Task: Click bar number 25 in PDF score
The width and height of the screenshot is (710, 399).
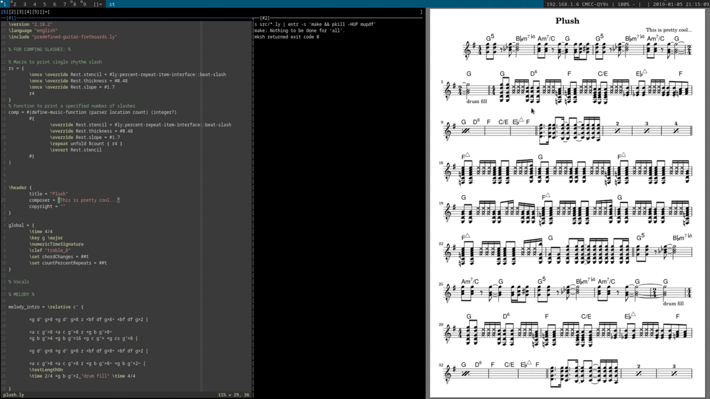Action: pyautogui.click(x=441, y=284)
